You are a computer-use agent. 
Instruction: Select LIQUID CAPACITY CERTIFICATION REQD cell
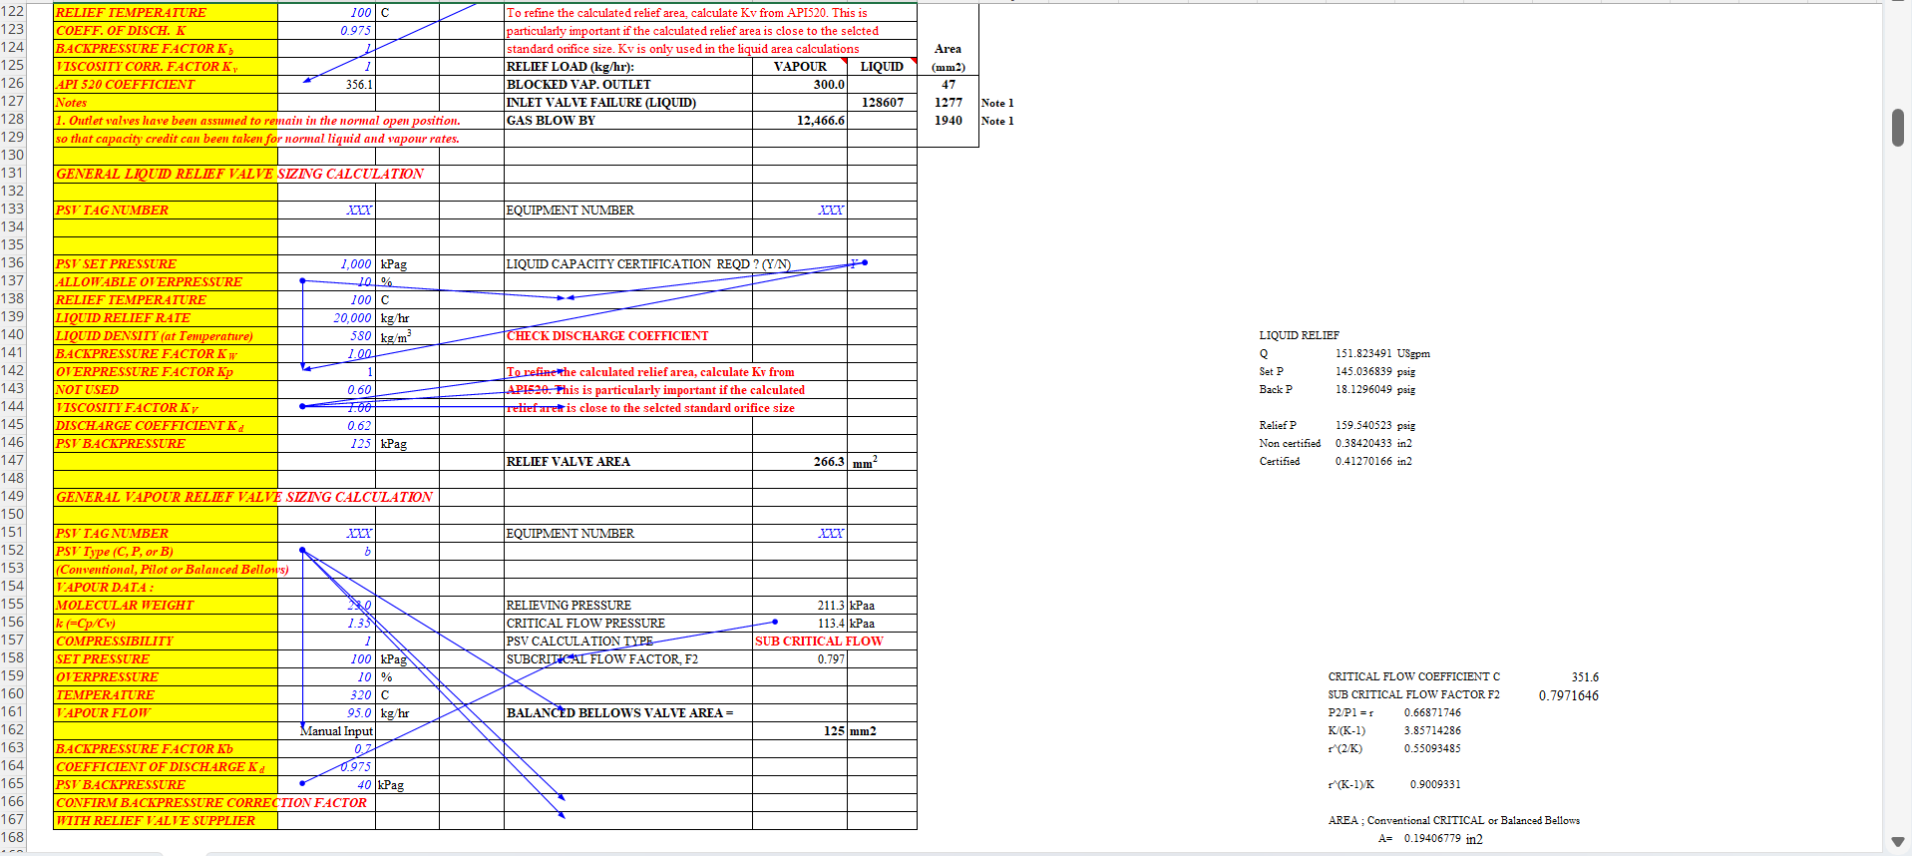(648, 264)
